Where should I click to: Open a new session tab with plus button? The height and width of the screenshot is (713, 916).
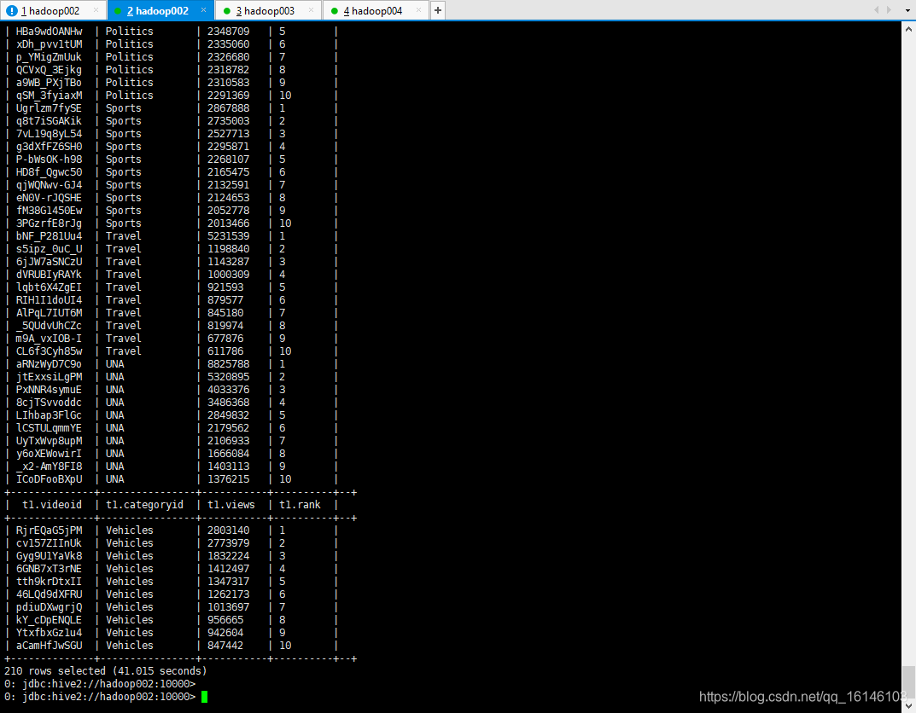438,10
